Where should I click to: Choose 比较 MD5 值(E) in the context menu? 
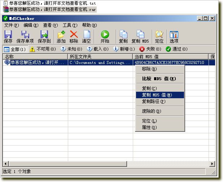[x=160, y=79]
